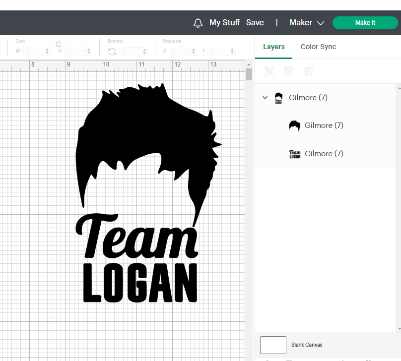Select the LOGAN block text on canvas
The height and width of the screenshot is (361, 401).
pos(140,283)
